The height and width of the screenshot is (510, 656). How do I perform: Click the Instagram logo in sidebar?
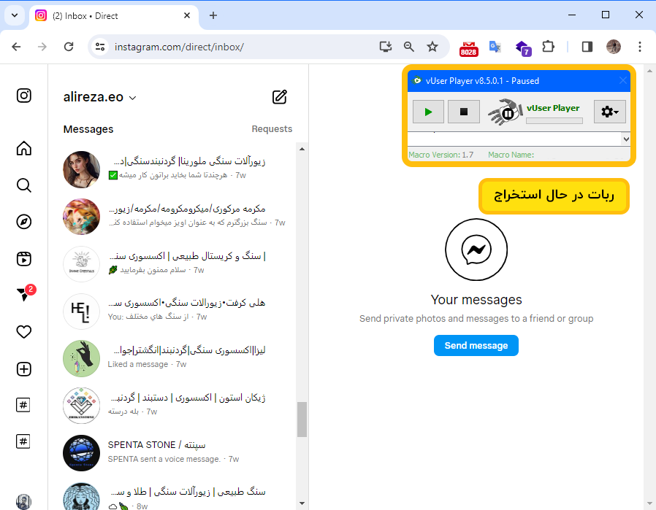[x=24, y=96]
